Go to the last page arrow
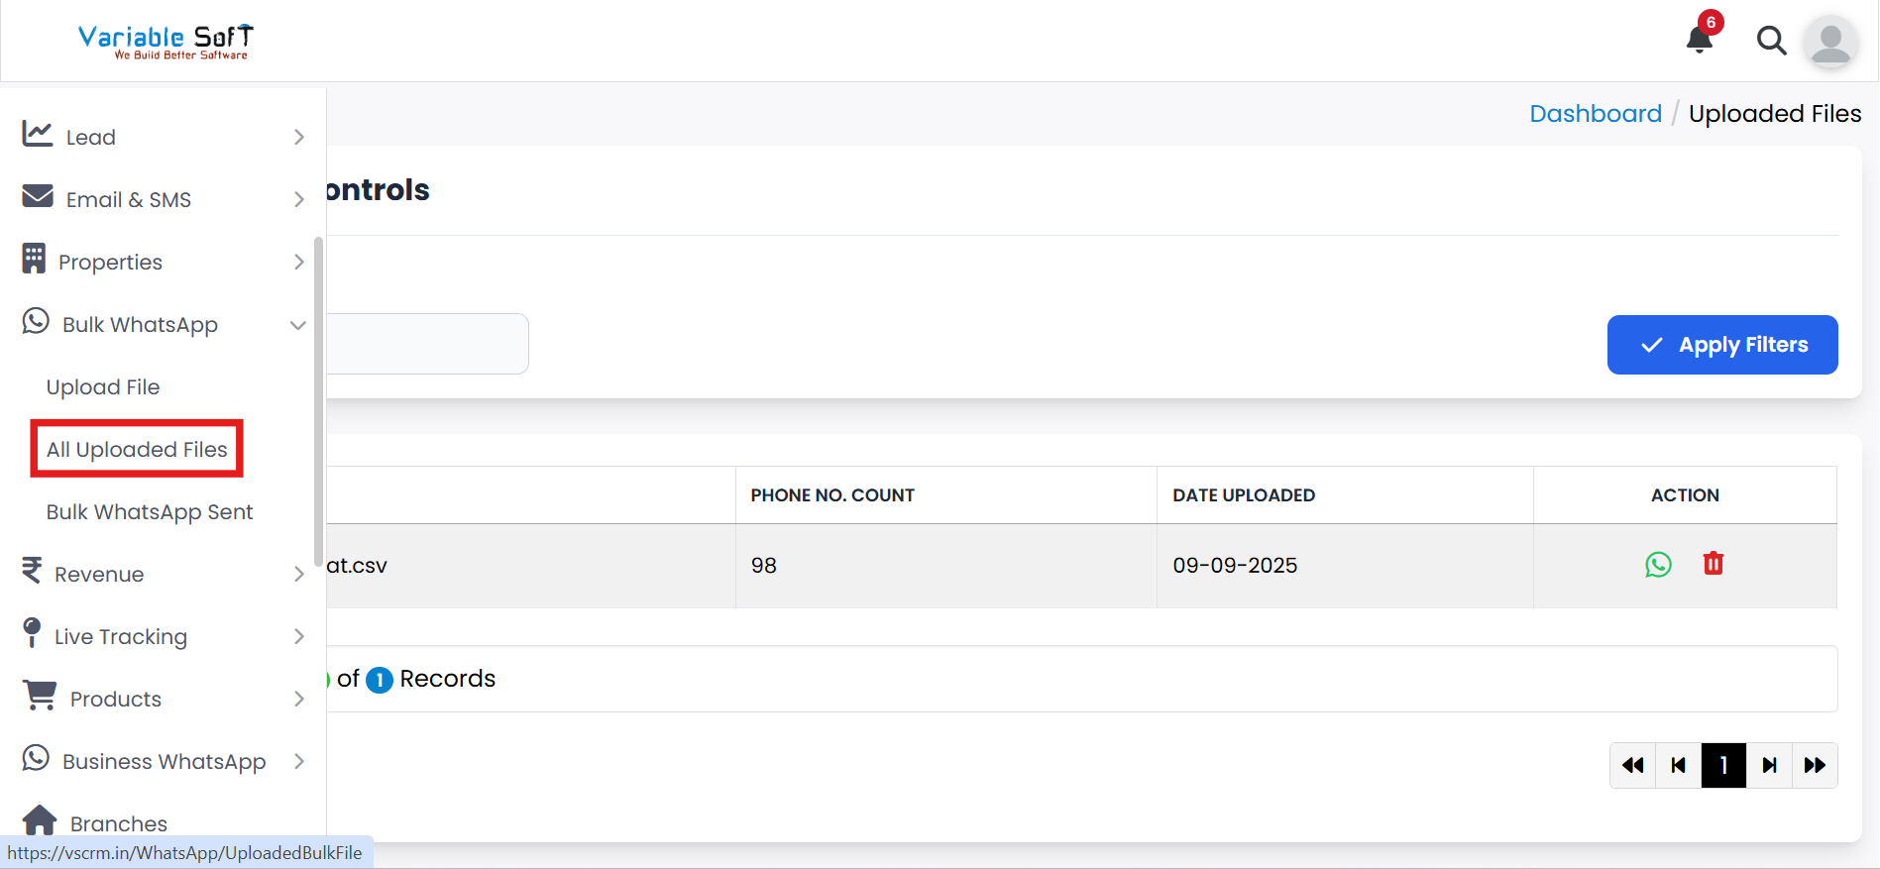The width and height of the screenshot is (1880, 869). 1815,765
